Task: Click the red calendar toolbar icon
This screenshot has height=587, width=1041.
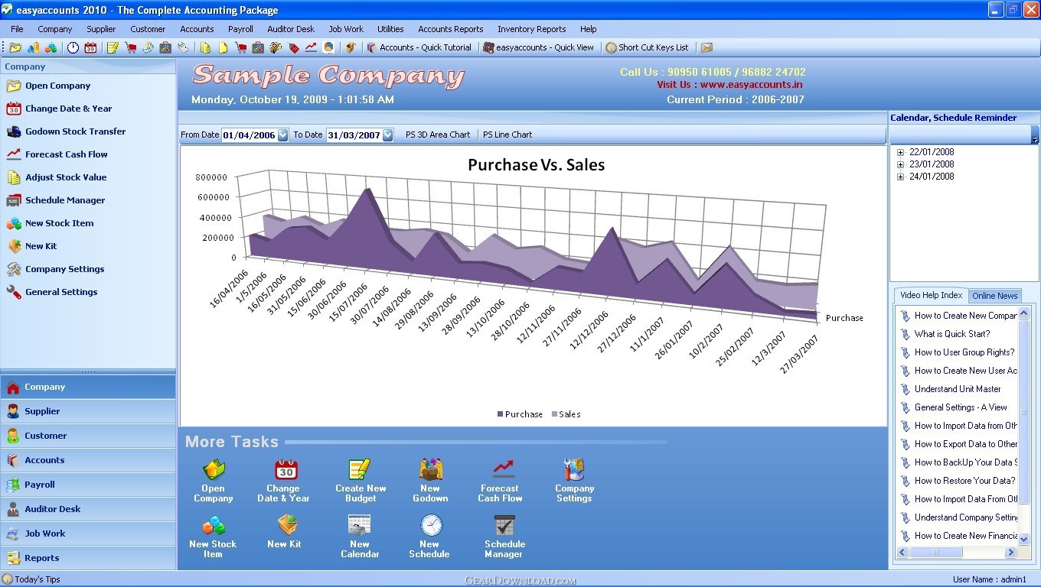Action: (90, 47)
